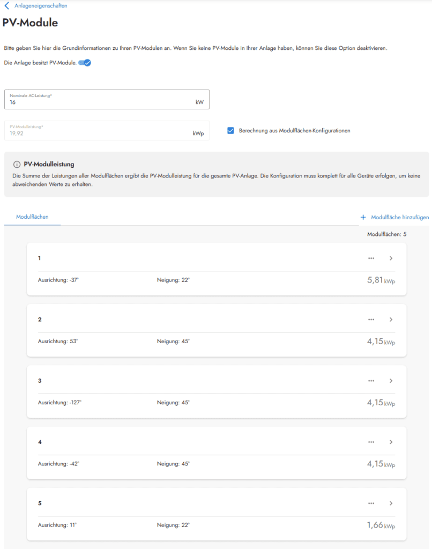Open three-dot menu for module surface 3
The width and height of the screenshot is (432, 549).
coord(371,381)
